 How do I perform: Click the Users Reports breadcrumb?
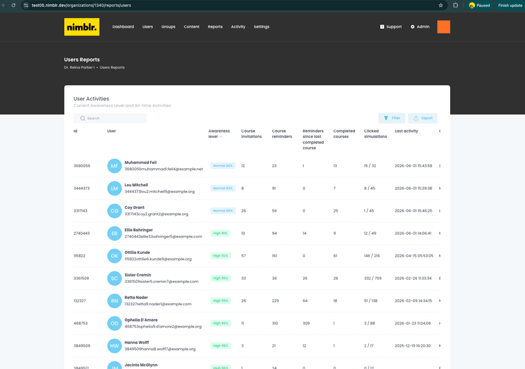112,67
